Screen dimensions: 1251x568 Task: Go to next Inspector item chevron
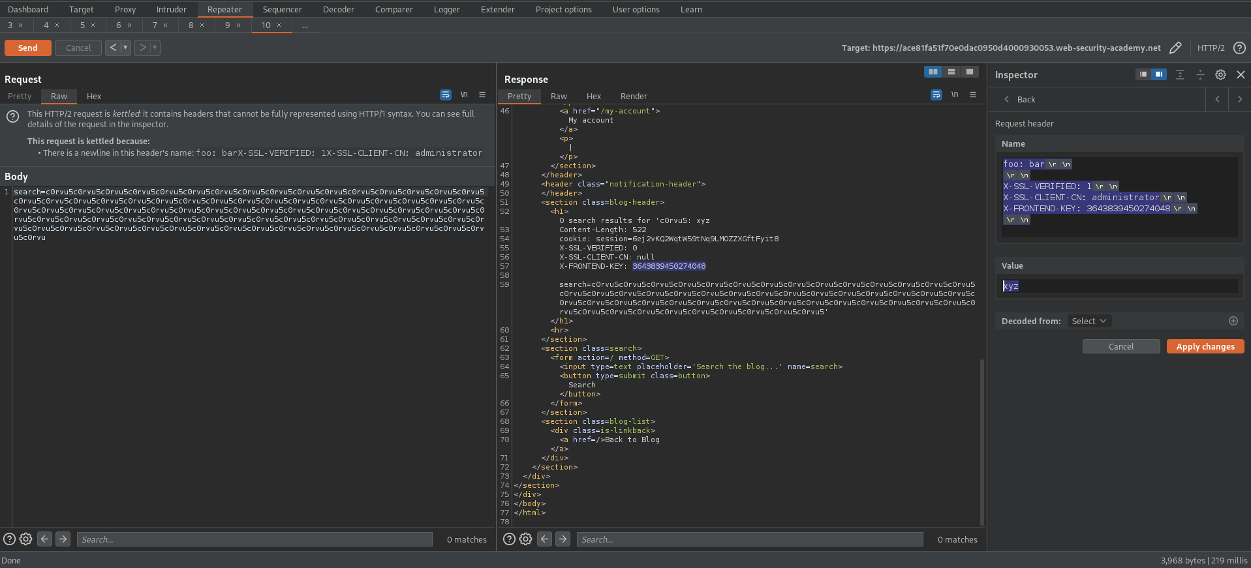1240,99
